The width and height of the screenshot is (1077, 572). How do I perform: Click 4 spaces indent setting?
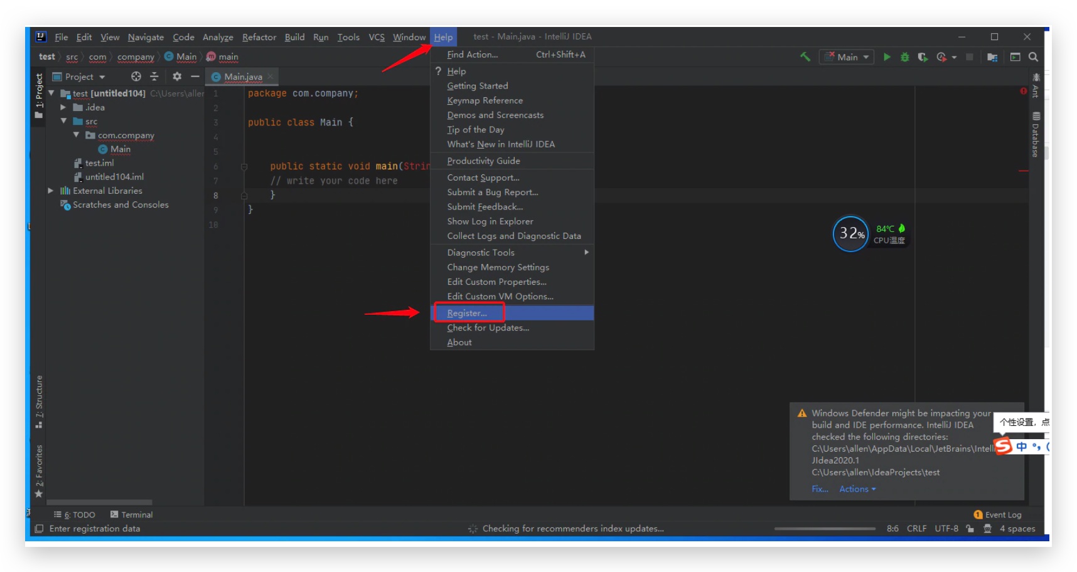click(1017, 529)
